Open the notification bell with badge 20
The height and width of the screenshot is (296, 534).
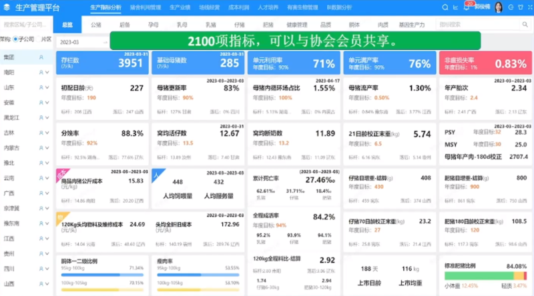(466, 7)
